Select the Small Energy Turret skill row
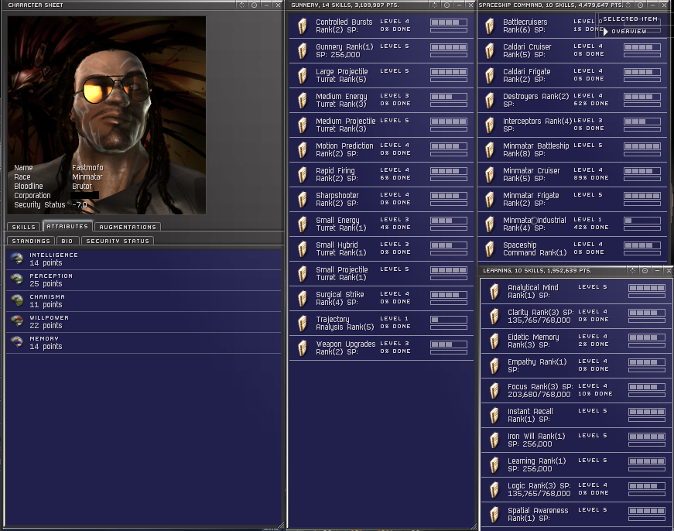Viewport: 674px width, 531px height. point(381,224)
